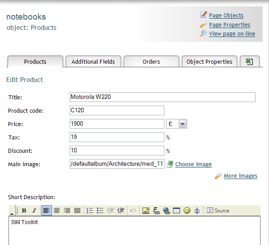This screenshot has width=269, height=245.
Task: Insert an image via editor toolbar
Action: point(146,210)
